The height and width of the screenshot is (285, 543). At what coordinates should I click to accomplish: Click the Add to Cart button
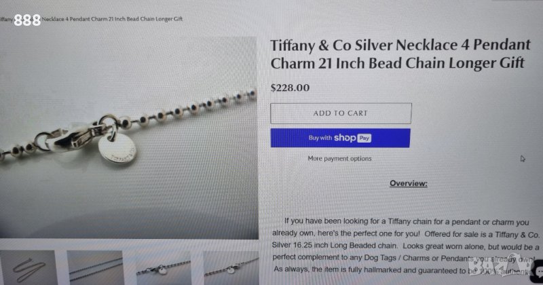(x=341, y=113)
